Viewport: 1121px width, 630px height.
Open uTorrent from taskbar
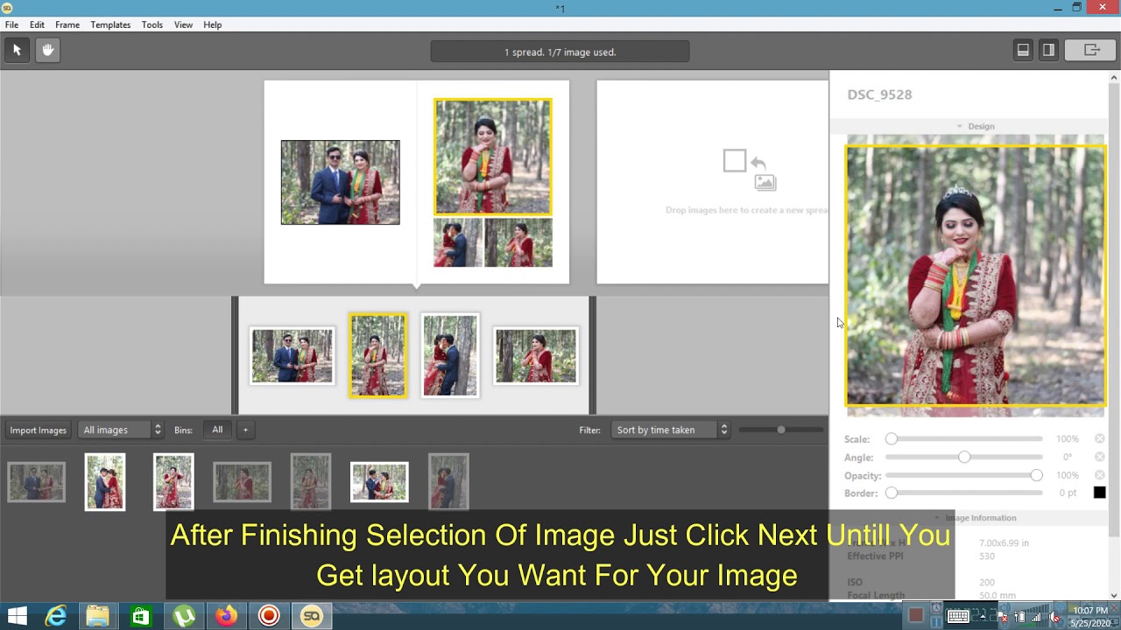[183, 616]
